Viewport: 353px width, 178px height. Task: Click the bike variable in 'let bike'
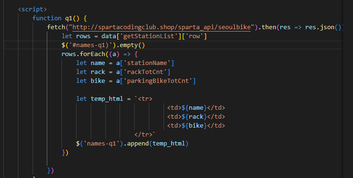tap(98, 81)
